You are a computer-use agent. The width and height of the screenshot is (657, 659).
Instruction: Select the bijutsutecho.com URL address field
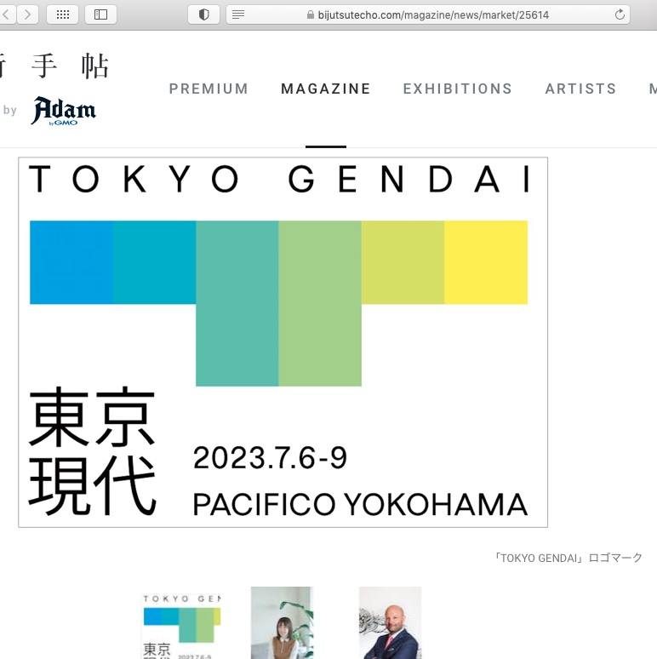click(427, 14)
